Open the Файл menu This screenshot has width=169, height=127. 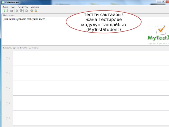pyautogui.click(x=5, y=7)
